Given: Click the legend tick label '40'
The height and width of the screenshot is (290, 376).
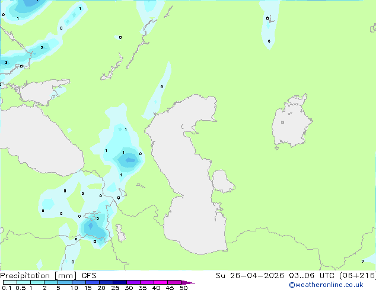Looking at the screenshot, I should tap(156, 288).
